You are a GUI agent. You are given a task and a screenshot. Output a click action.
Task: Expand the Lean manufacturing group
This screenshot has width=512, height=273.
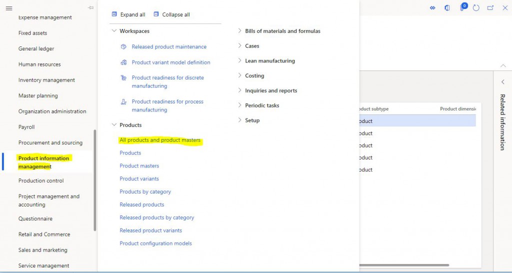[240, 61]
